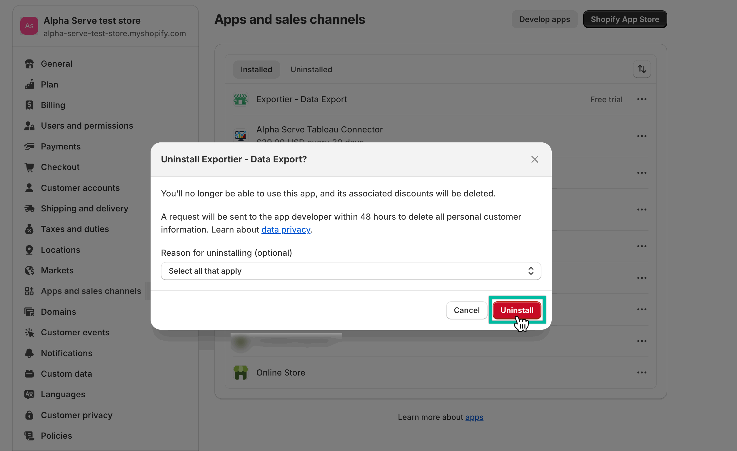Open more options for Online Store
Viewport: 737px width, 451px height.
coord(642,372)
